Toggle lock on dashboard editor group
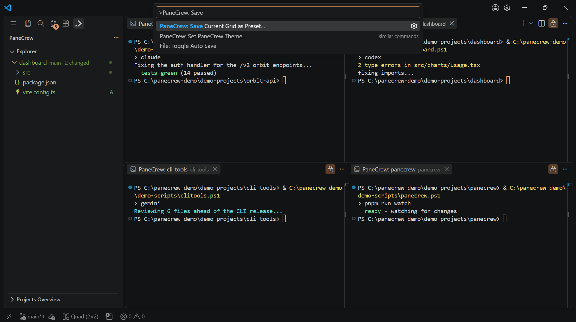Image resolution: width=576 pixels, height=322 pixels. pyautogui.click(x=553, y=23)
